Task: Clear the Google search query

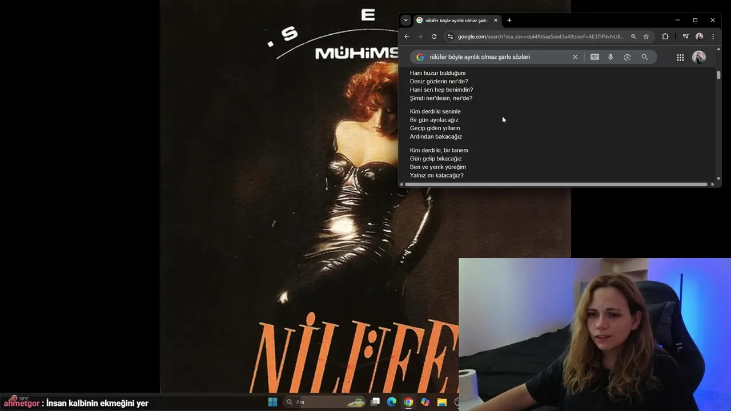Action: (x=575, y=57)
